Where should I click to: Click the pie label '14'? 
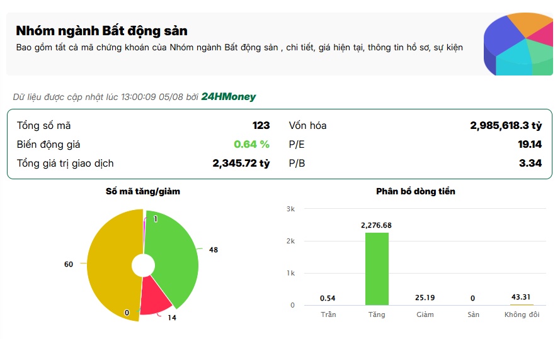coord(172,318)
